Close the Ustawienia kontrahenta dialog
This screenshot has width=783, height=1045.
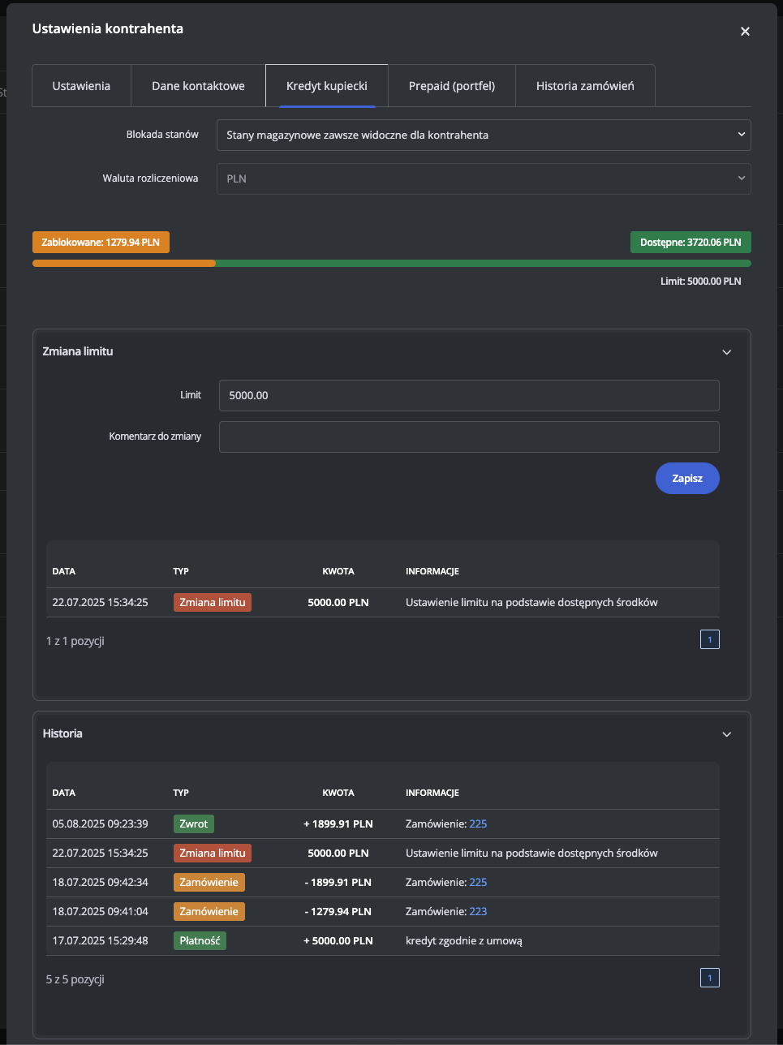coord(745,32)
